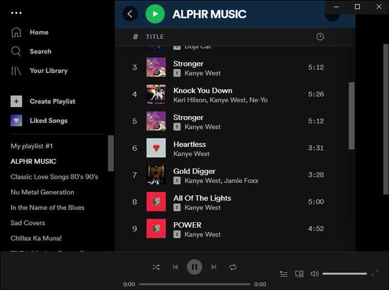Open My playlist #1

(32, 146)
